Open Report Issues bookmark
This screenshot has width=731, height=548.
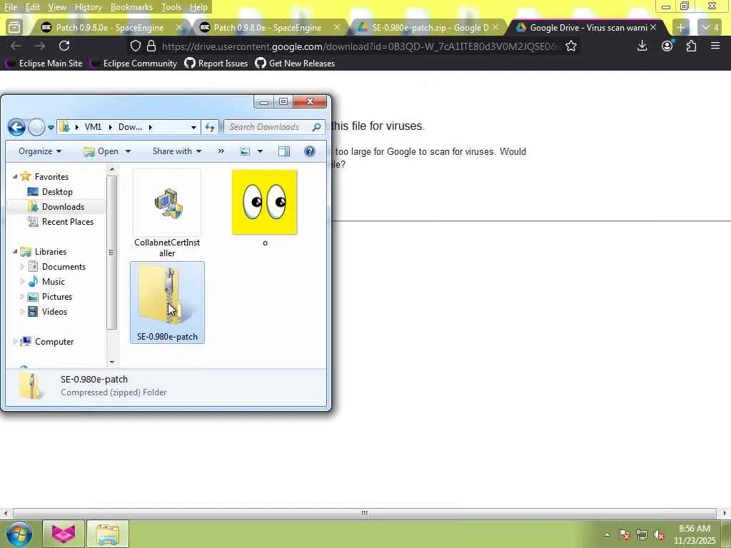pyautogui.click(x=216, y=63)
